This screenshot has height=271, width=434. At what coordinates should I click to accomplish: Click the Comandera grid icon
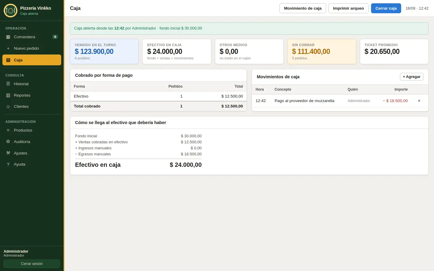8,37
